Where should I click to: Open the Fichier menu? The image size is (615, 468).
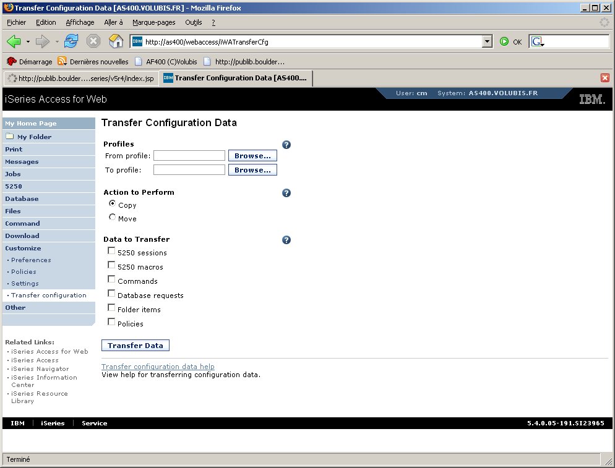pyautogui.click(x=17, y=22)
